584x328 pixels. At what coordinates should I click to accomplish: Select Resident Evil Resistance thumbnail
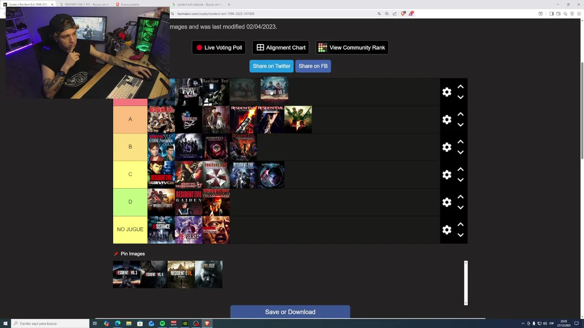pos(161,230)
